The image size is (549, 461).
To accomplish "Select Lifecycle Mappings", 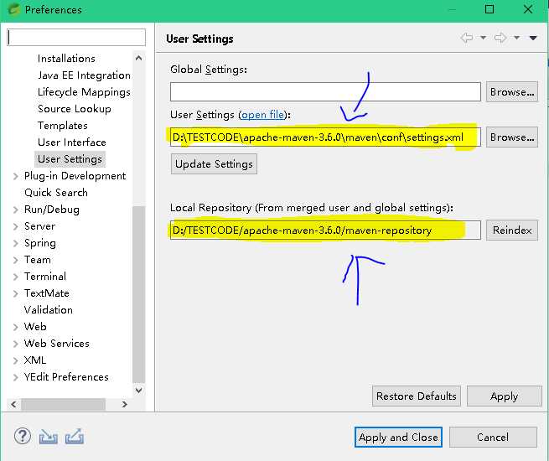I will 84,92.
